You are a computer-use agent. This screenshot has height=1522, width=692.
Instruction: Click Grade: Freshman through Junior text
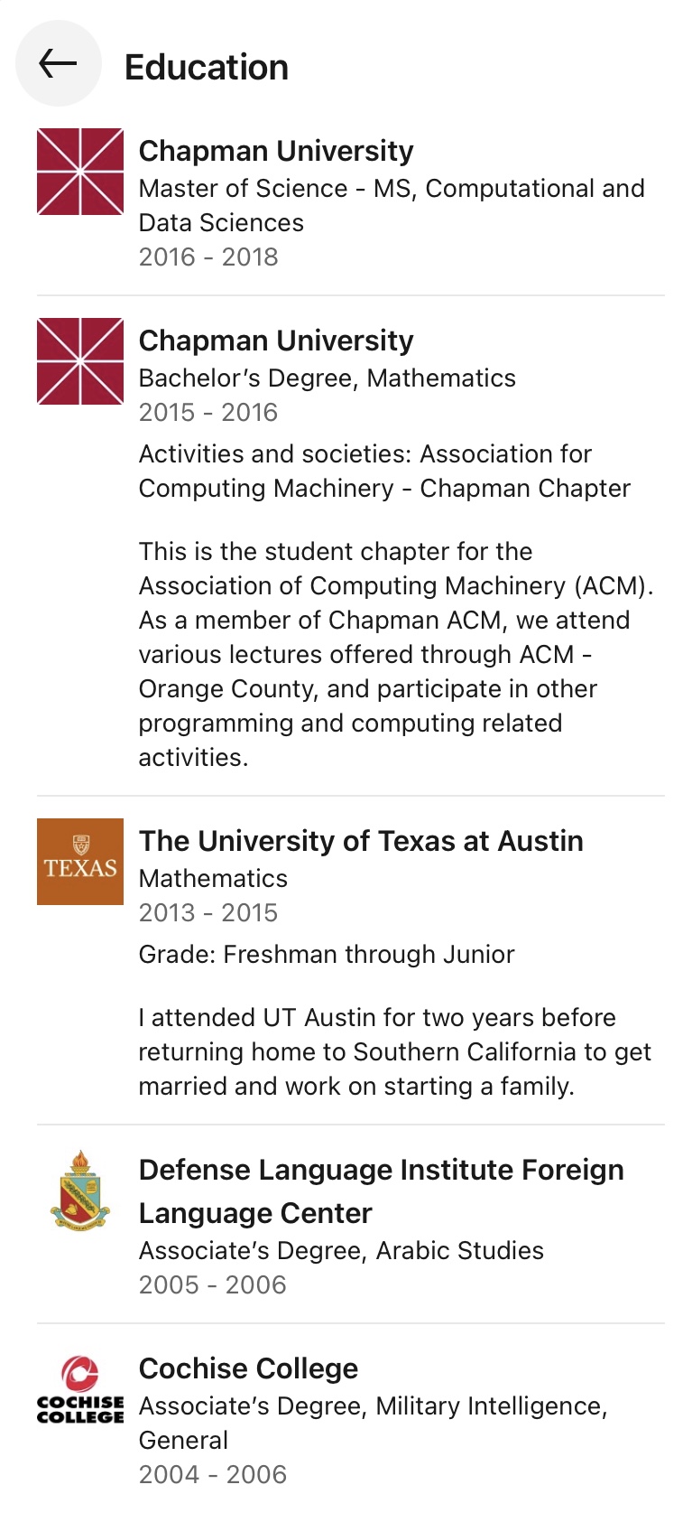click(x=327, y=955)
